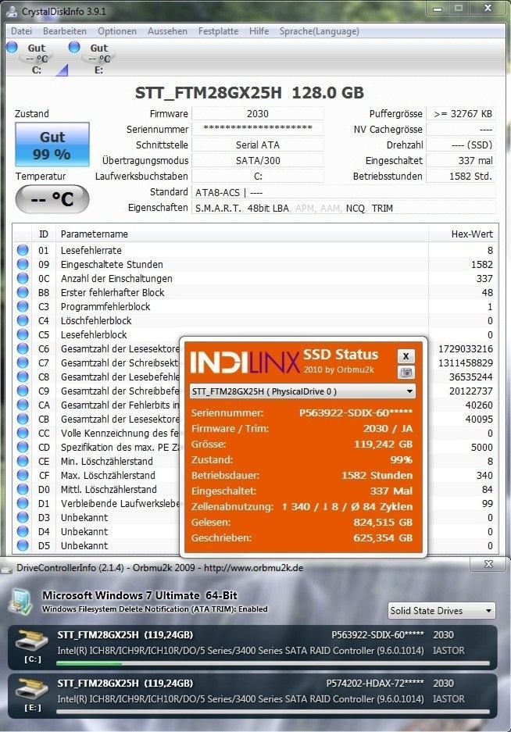Click status orb for CF Max. Löschzählerstand
The image size is (511, 732).
pos(23,475)
